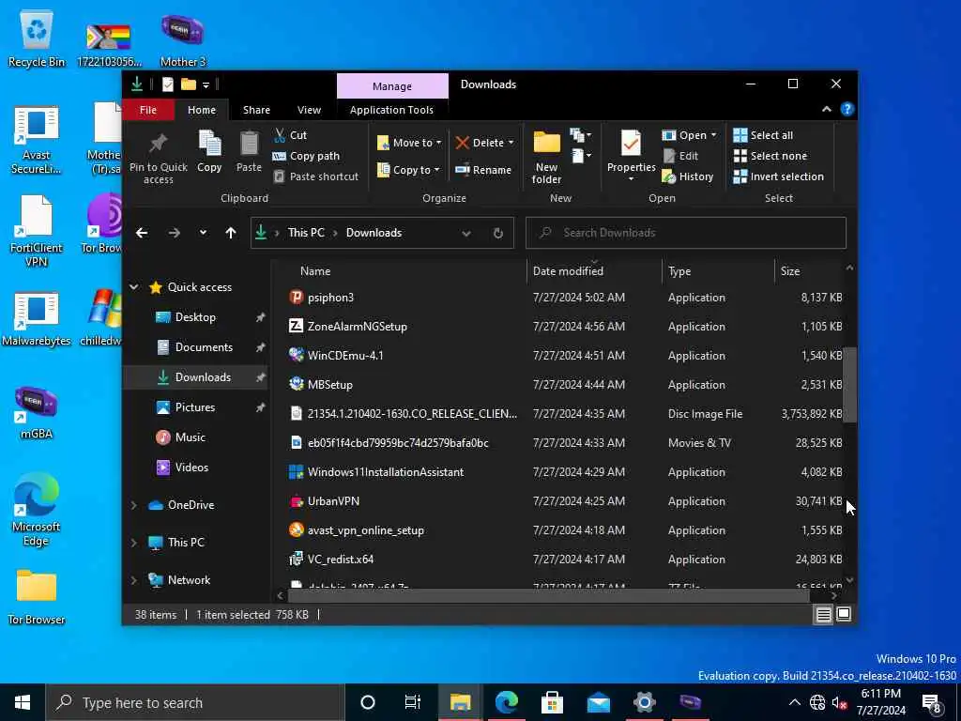This screenshot has height=721, width=961.
Task: Expand recent locations dropdown arrow
Action: click(203, 233)
